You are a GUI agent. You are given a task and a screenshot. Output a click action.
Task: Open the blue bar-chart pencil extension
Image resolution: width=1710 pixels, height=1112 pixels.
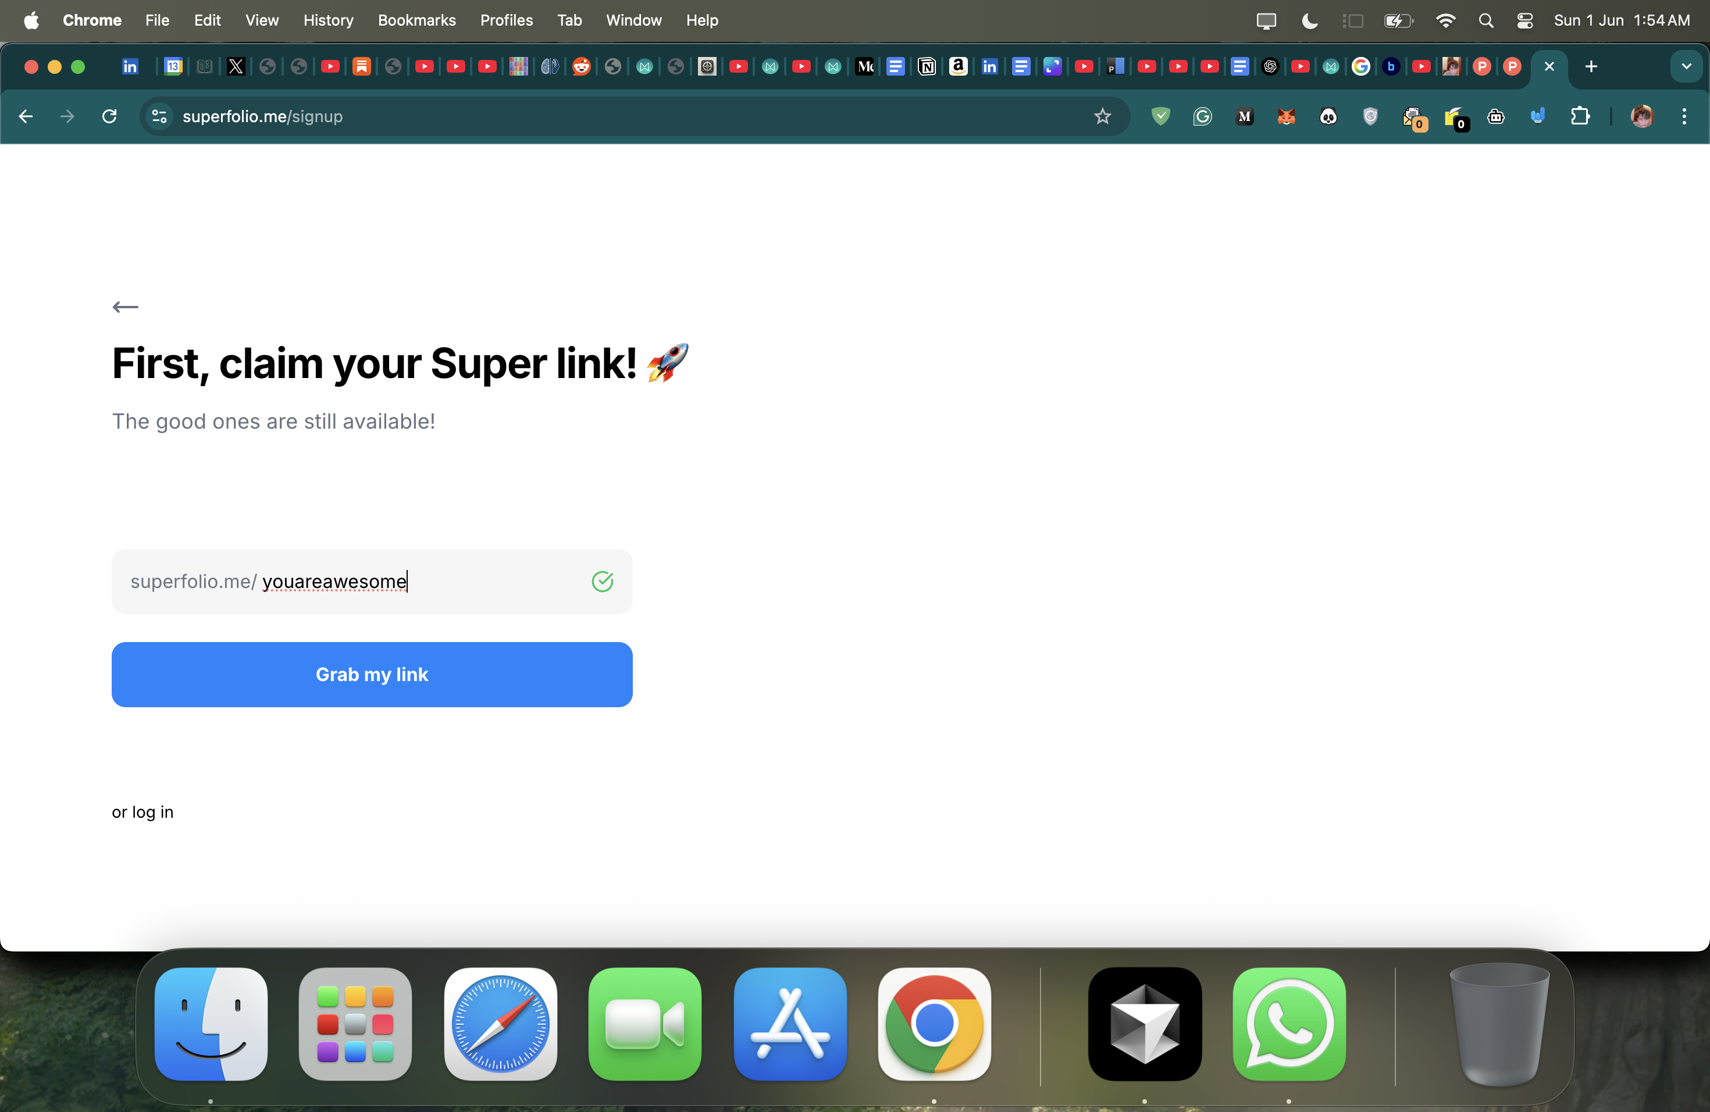click(1538, 116)
